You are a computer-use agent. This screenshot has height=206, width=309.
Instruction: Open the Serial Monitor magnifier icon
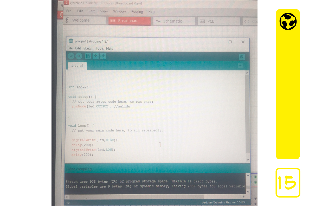pyautogui.click(x=241, y=57)
